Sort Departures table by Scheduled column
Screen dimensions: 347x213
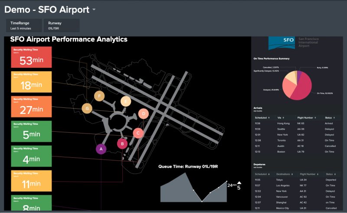click(262, 174)
